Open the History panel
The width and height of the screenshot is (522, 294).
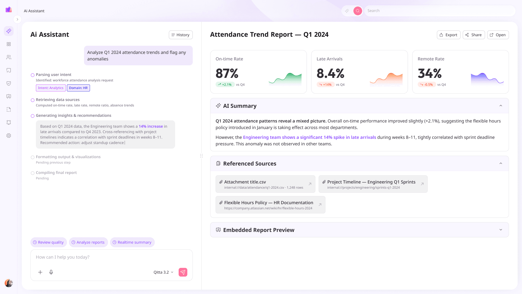[181, 35]
